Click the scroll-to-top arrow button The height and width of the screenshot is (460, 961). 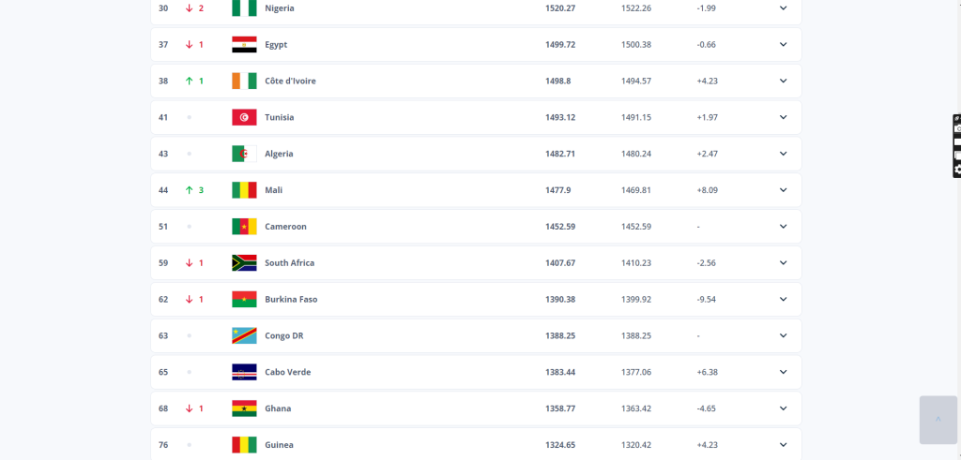coord(938,420)
